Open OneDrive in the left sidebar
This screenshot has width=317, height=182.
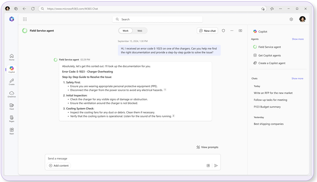tap(12, 94)
